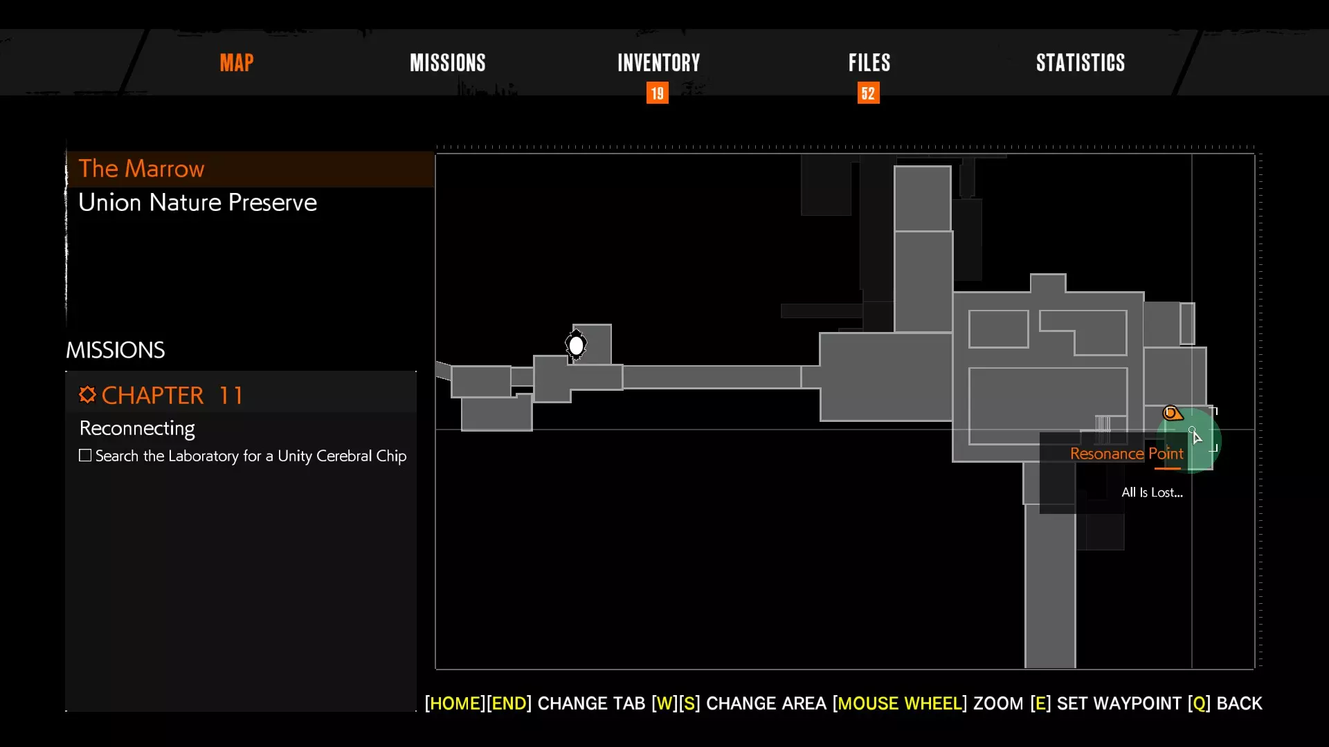This screenshot has width=1329, height=747.
Task: Toggle the Search the Laboratory objective checkbox
Action: pyautogui.click(x=85, y=456)
